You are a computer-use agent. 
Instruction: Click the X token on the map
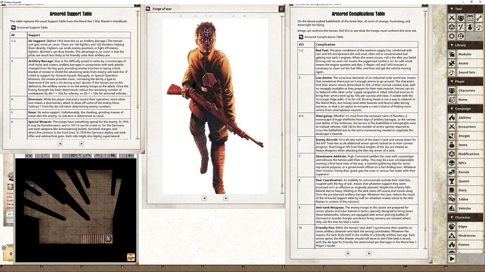(x=108, y=238)
